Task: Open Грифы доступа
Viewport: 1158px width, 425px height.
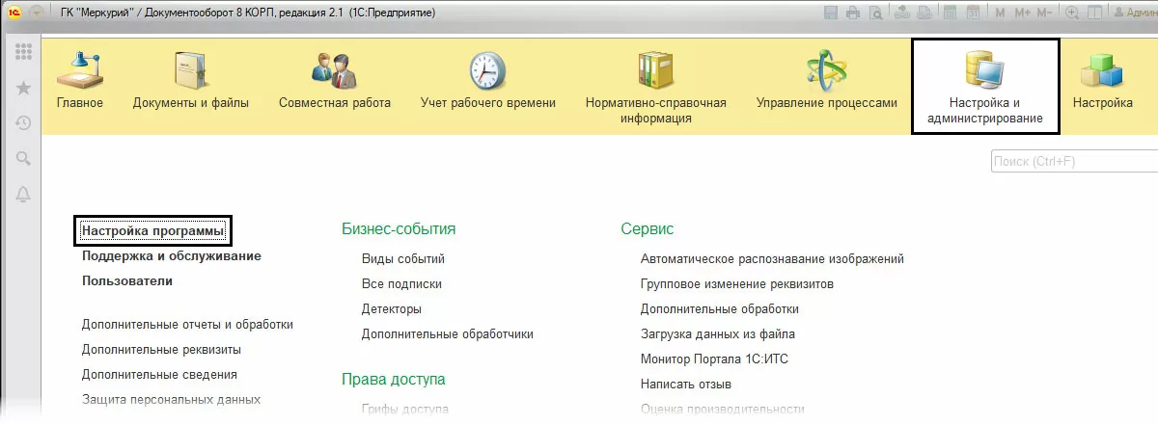Action: [x=405, y=409]
